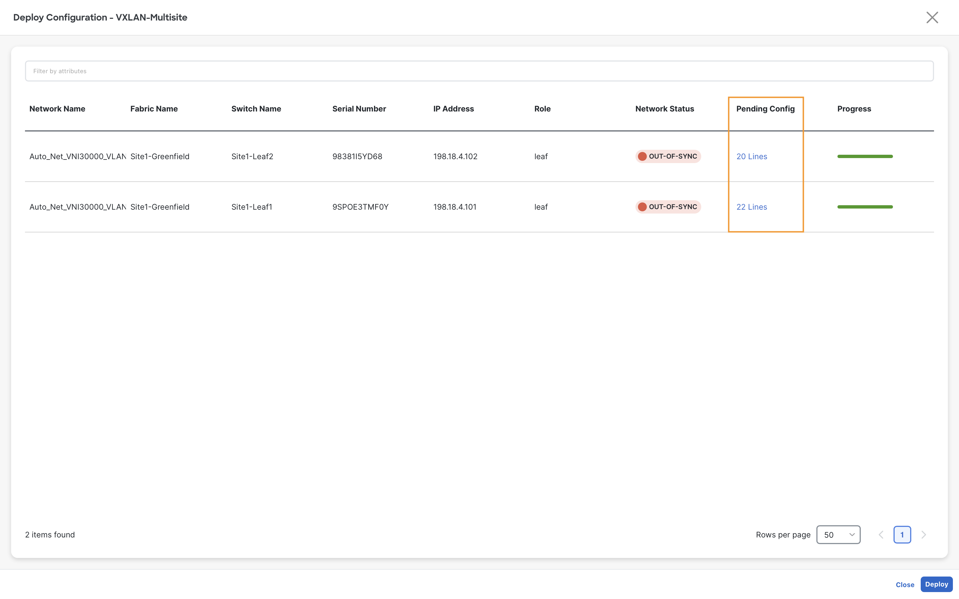
Task: Click IP address 198.18.4.101
Action: coord(455,207)
